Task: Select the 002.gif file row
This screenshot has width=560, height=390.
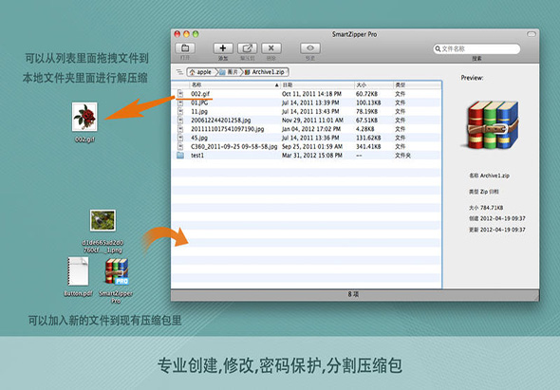Action: [x=306, y=94]
